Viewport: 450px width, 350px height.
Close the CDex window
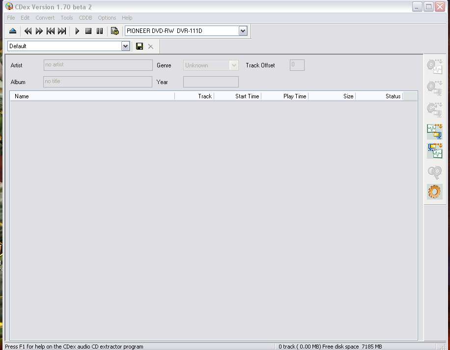[440, 6]
